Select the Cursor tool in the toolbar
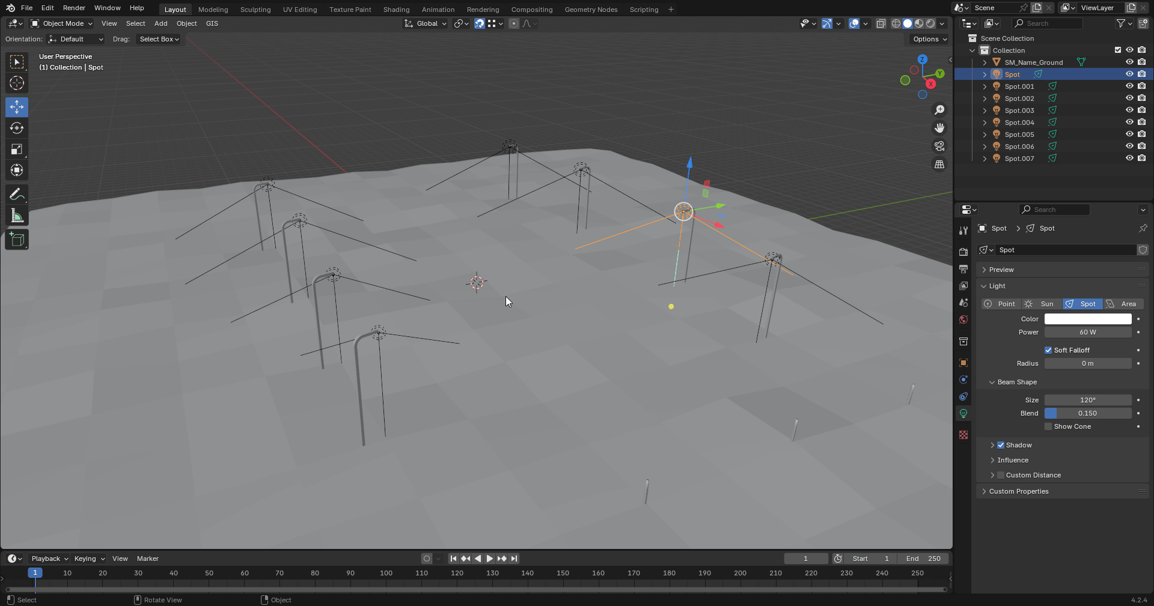This screenshot has height=606, width=1154. pos(17,83)
